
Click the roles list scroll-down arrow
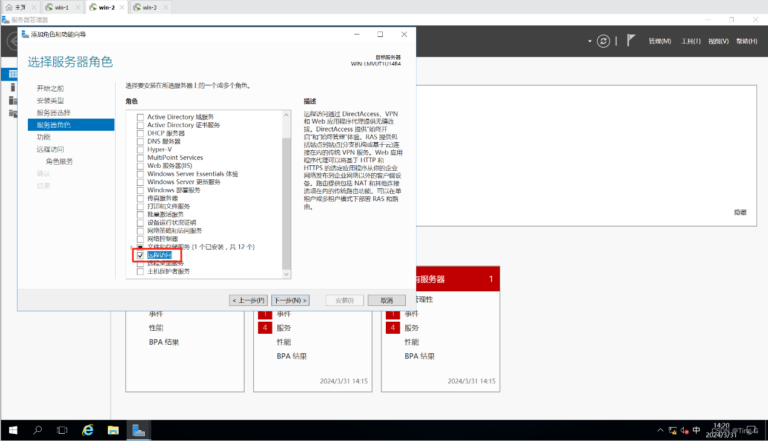point(286,274)
